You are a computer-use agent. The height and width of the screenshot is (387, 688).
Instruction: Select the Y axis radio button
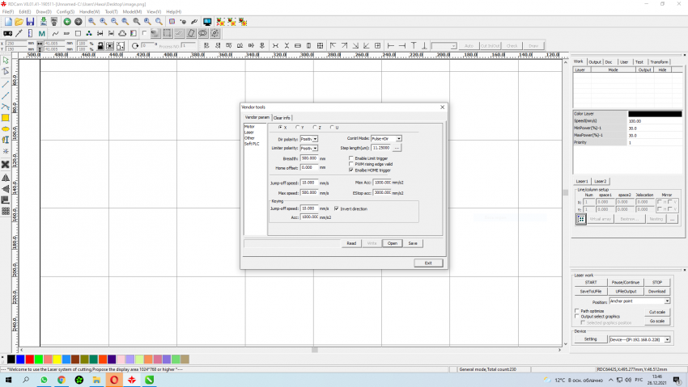(x=297, y=128)
